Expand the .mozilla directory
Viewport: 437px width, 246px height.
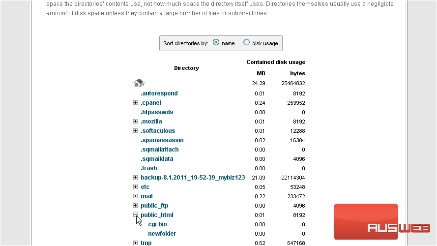136,122
